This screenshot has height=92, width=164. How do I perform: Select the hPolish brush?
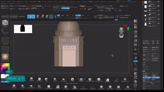coord(55,79)
